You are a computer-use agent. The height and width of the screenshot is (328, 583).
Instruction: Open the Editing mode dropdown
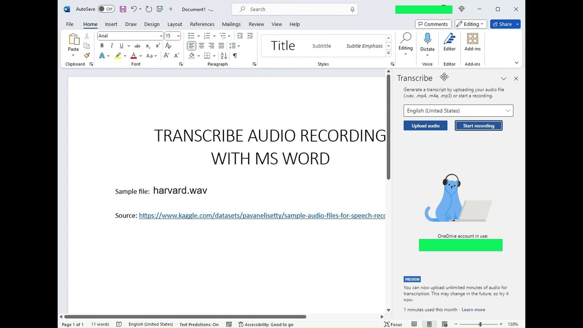471,24
